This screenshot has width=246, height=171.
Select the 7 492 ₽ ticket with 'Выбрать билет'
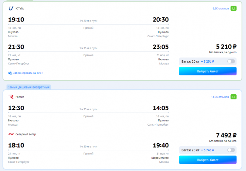[207, 160]
